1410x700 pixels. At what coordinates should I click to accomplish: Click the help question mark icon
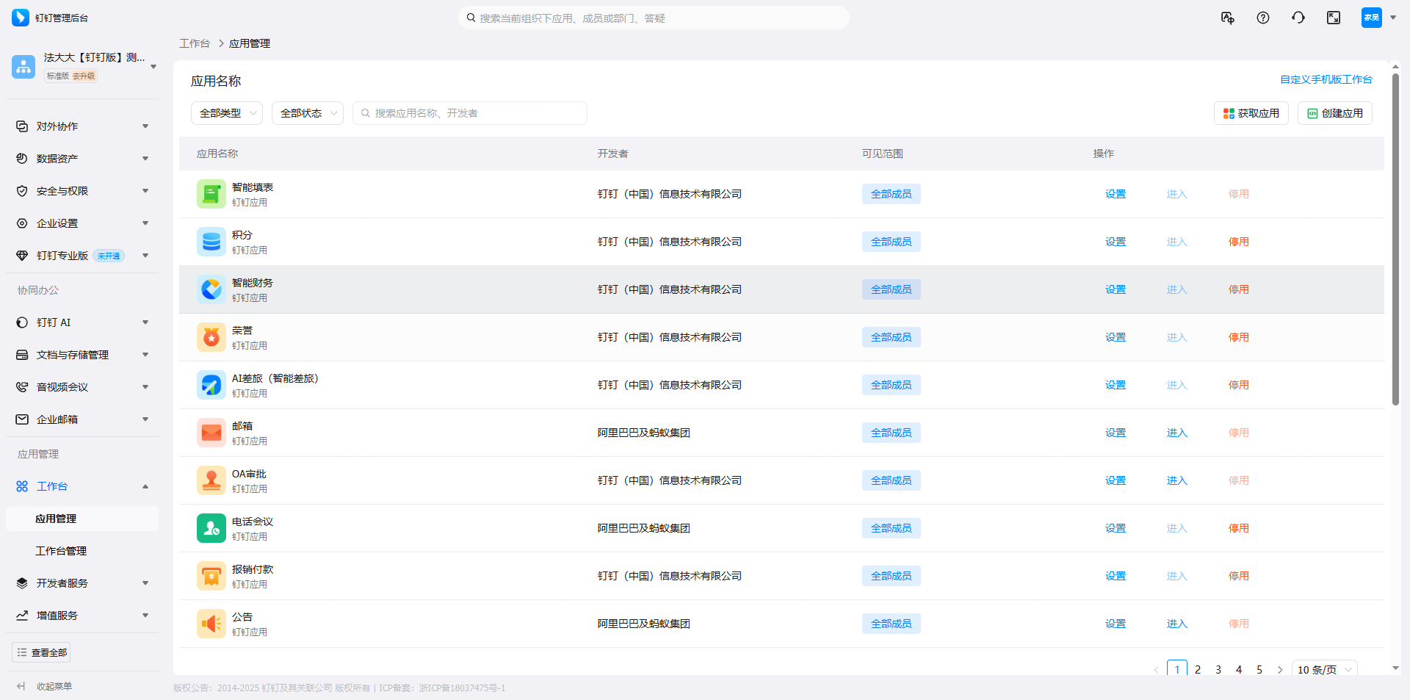[x=1263, y=18]
